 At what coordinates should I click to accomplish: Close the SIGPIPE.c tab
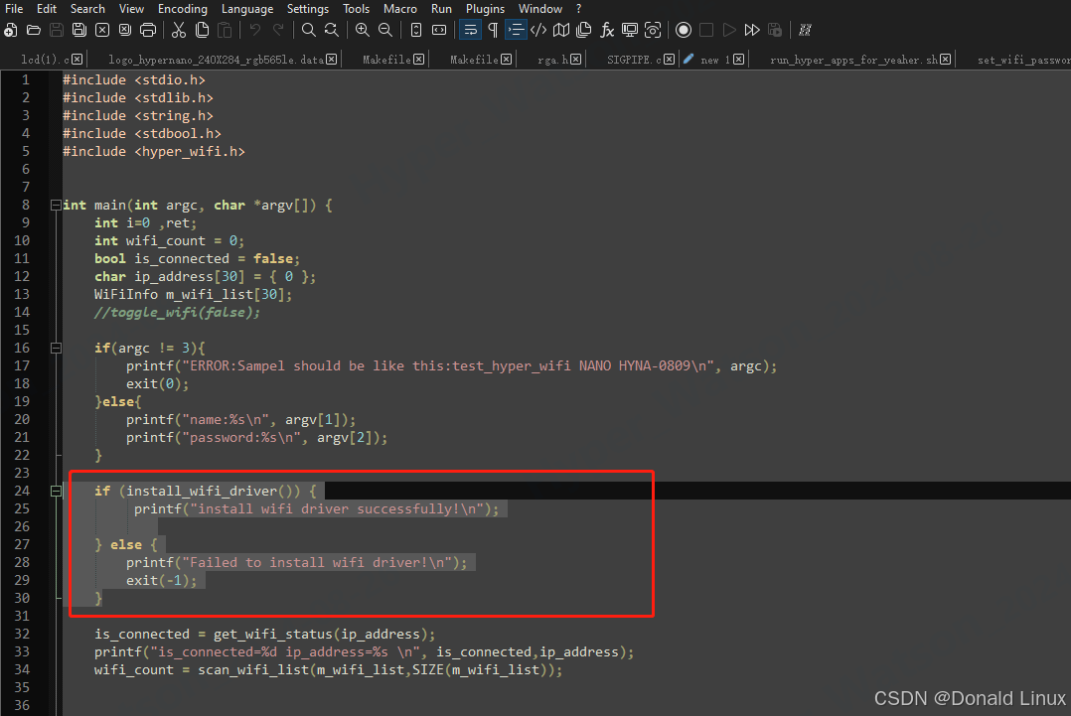pyautogui.click(x=670, y=60)
